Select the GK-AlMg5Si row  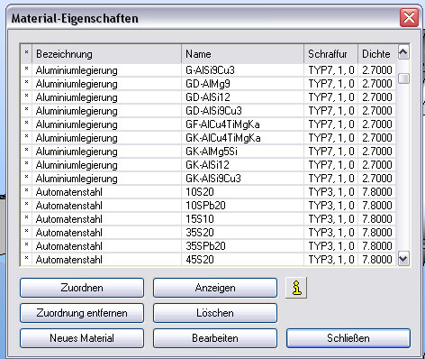(x=208, y=152)
